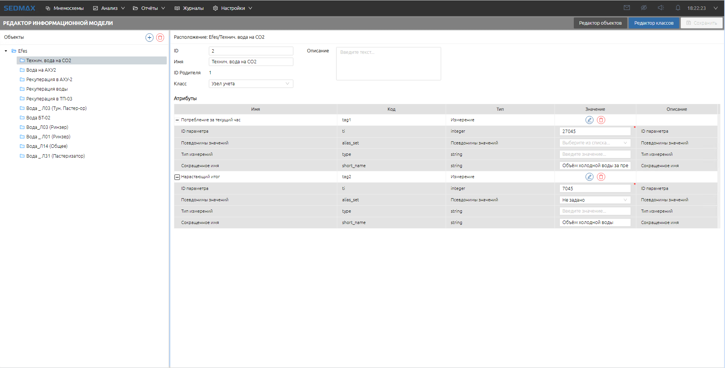The image size is (725, 368).
Task: Add a new object with plus icon
Action: click(149, 38)
